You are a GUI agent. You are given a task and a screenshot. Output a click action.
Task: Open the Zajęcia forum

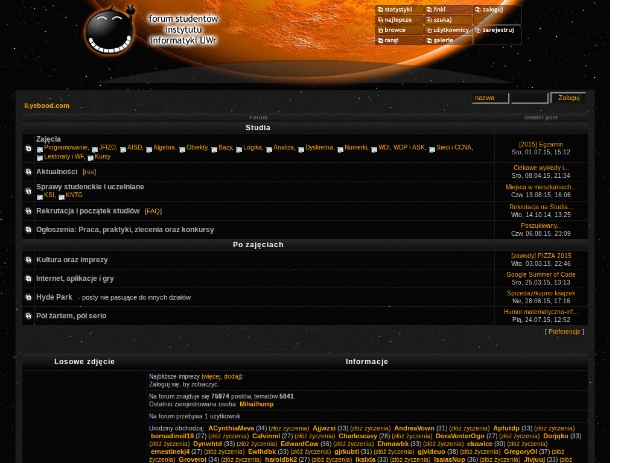(48, 139)
